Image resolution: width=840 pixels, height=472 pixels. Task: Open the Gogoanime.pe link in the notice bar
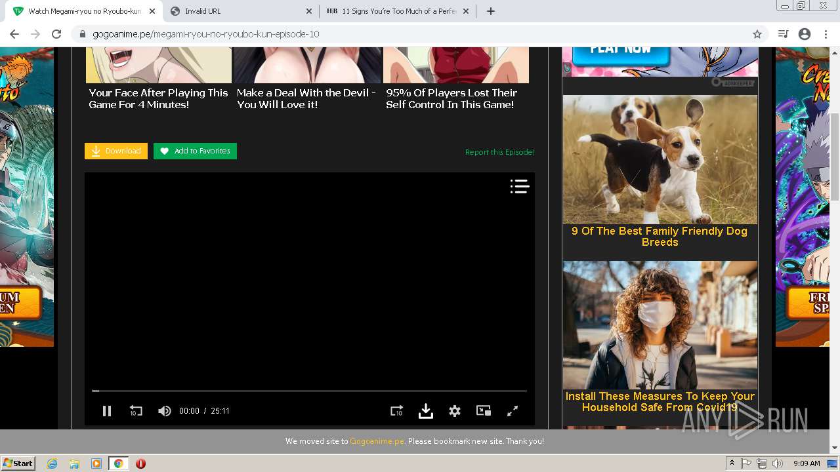click(377, 441)
